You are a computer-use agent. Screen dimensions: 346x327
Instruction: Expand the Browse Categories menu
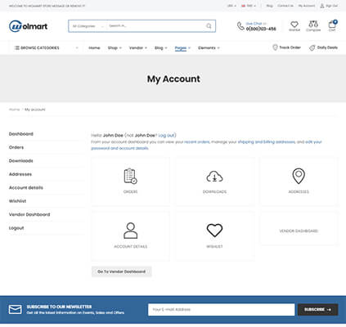tap(46, 48)
